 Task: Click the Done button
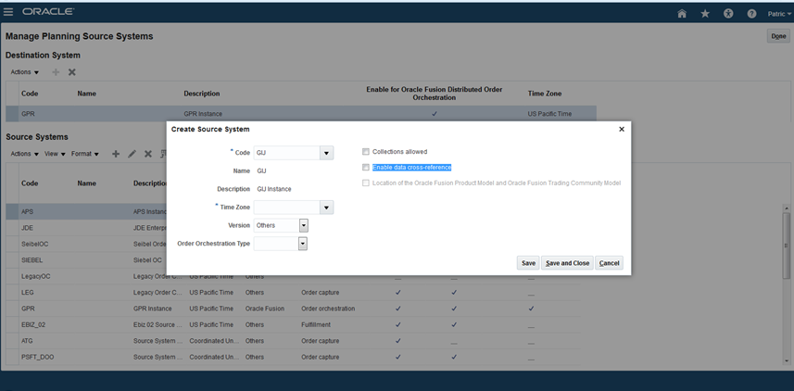coord(778,36)
